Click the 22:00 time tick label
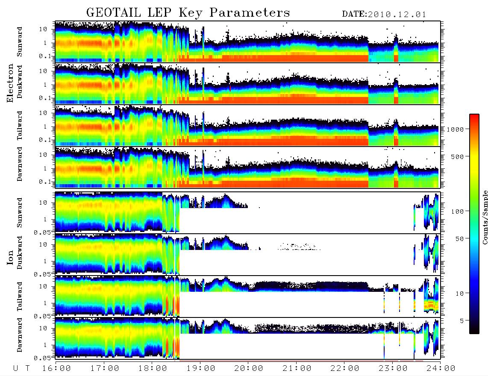488x376 pixels. tap(345, 369)
